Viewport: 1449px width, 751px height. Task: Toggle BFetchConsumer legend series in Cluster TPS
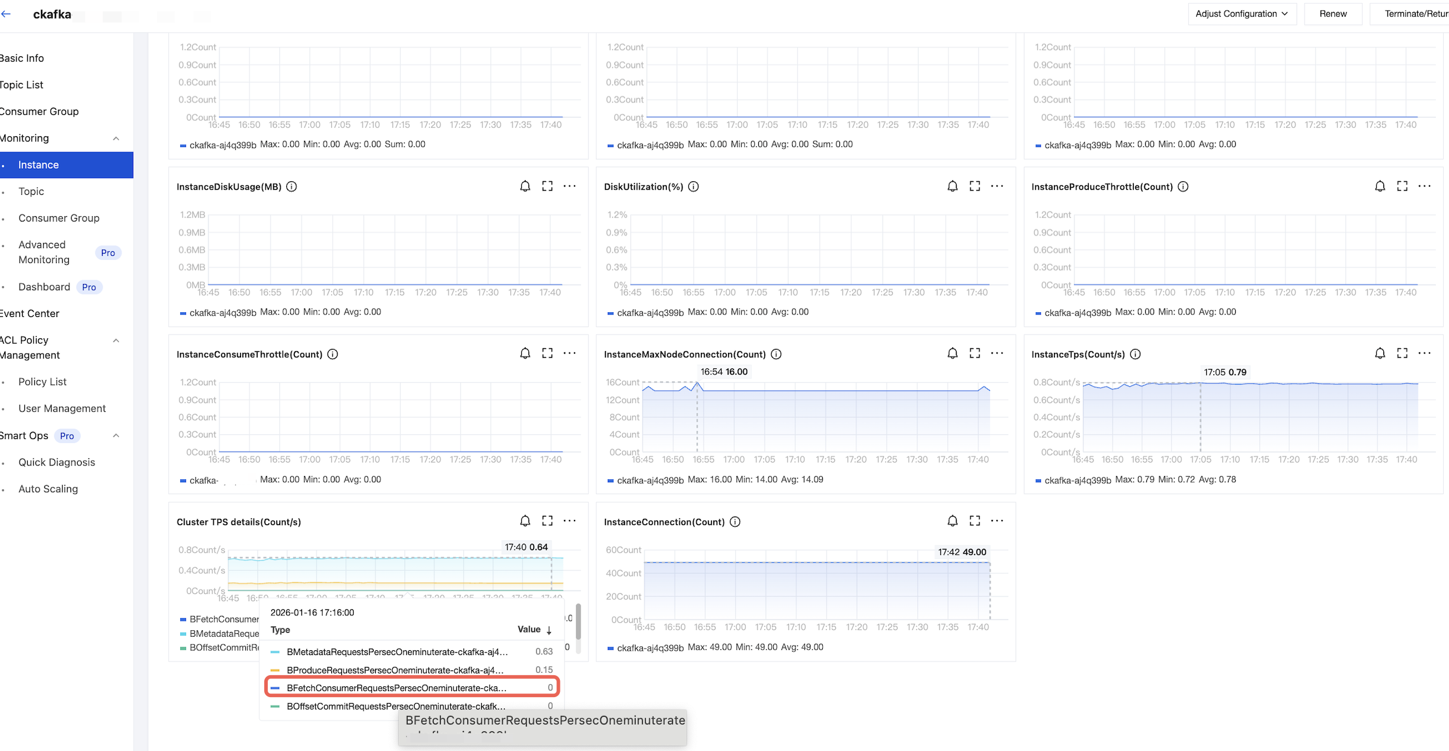pos(223,620)
